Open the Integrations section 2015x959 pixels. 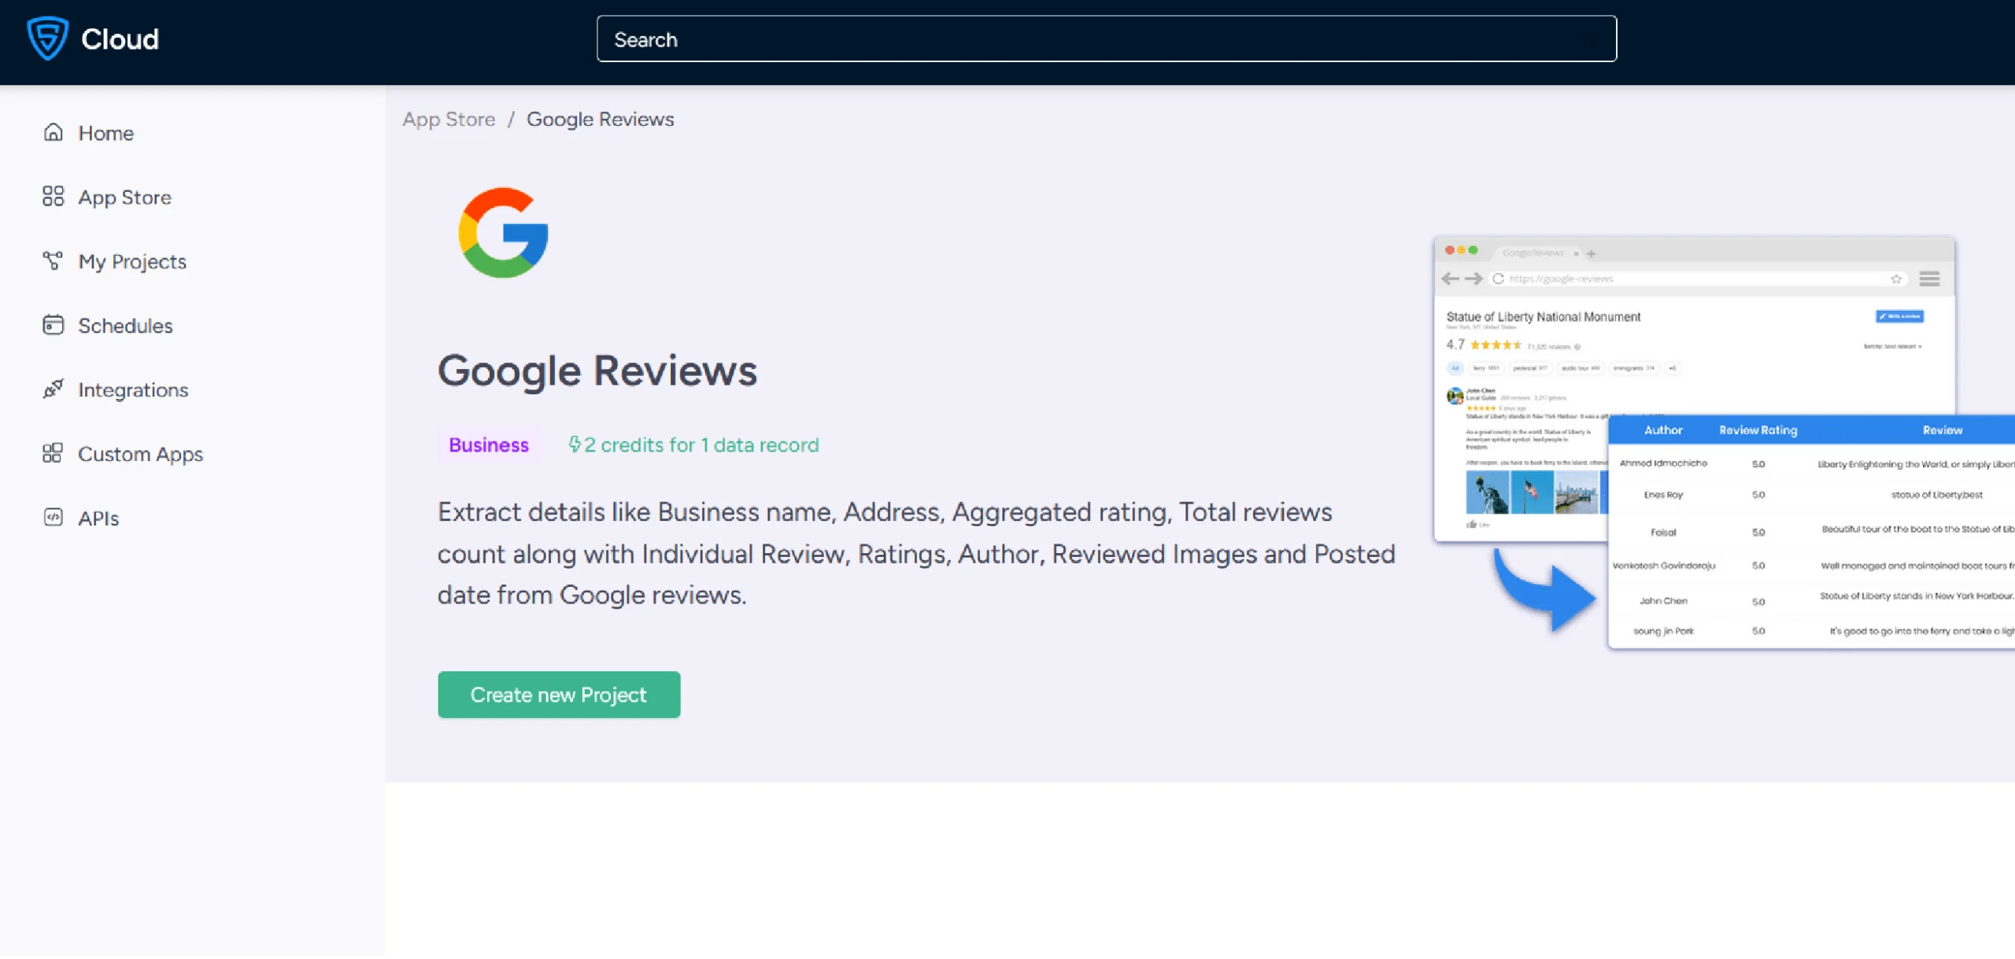click(133, 390)
